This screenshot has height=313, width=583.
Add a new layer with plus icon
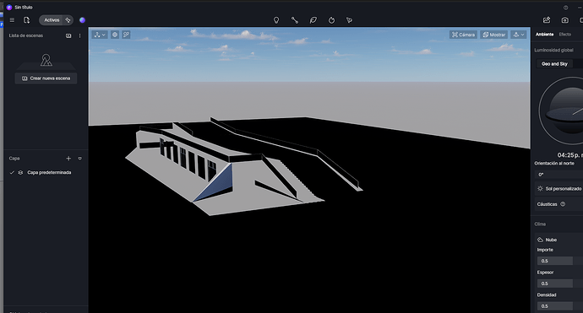[68, 159]
